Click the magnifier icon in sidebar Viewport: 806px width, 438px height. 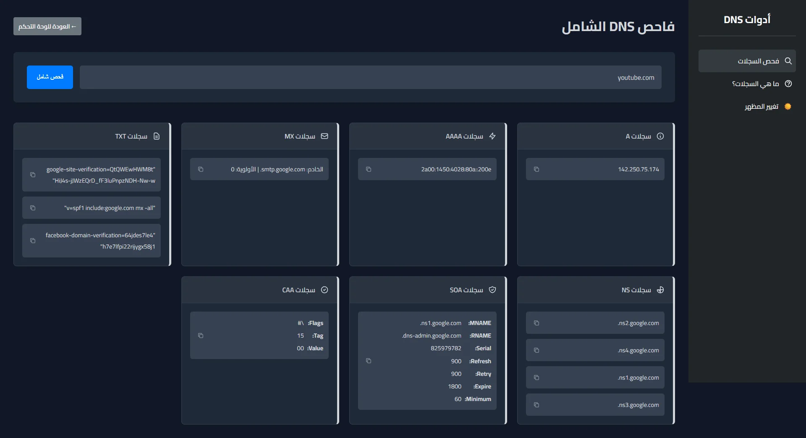click(x=788, y=61)
